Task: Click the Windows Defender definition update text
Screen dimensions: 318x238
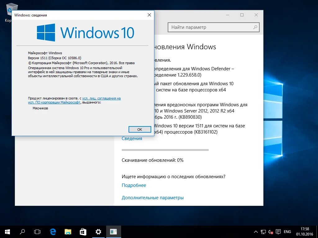Action: 194,72
